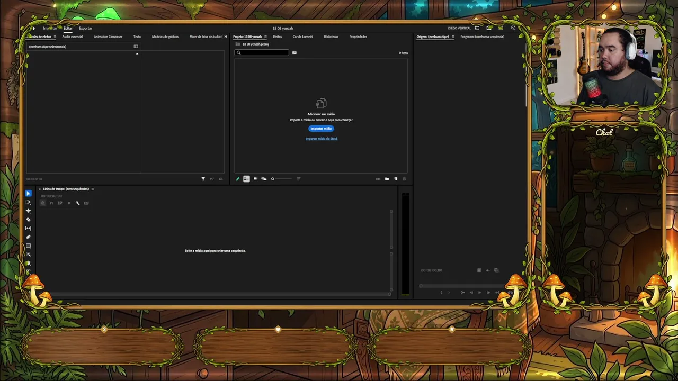This screenshot has width=678, height=381.
Task: Select the Rectangle tool
Action: coord(29,246)
